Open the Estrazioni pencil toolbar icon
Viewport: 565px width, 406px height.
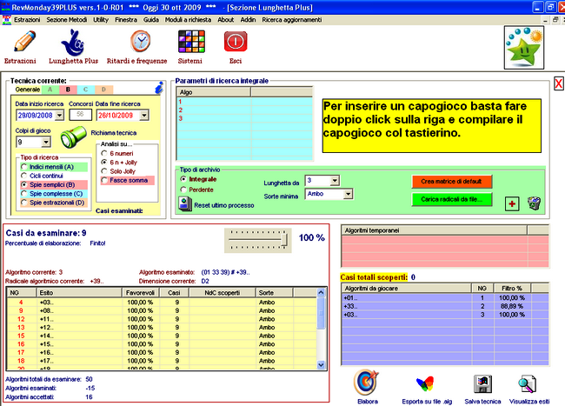click(x=24, y=42)
